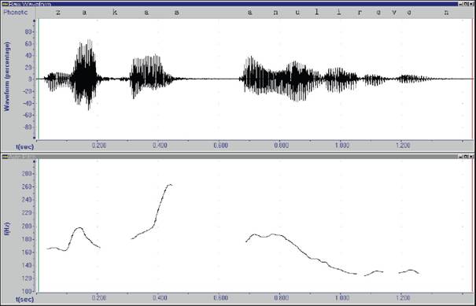Close the Raw Waveform panel

pos(471,4)
